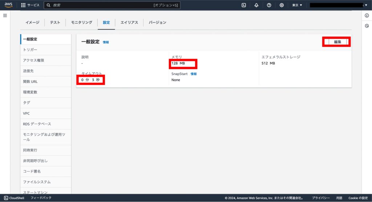Click the 一般設定 panel heading
The image size is (372, 202).
pyautogui.click(x=90, y=42)
